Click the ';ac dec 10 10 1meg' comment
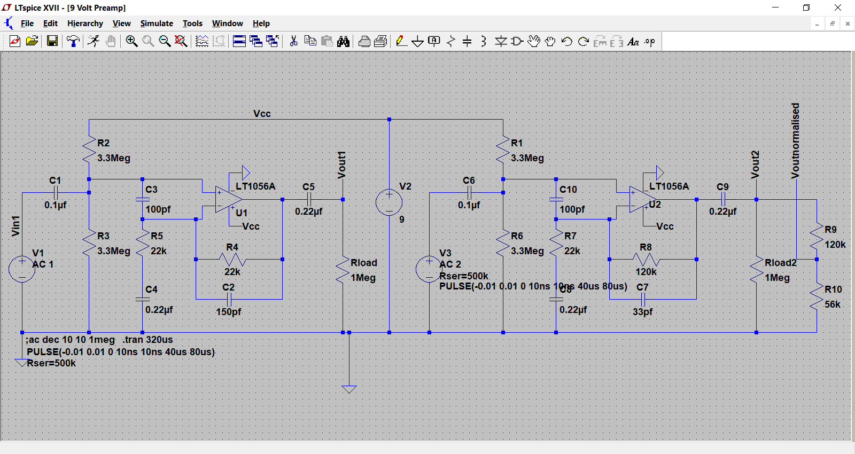Viewport: 855px width, 454px height. pyautogui.click(x=70, y=340)
